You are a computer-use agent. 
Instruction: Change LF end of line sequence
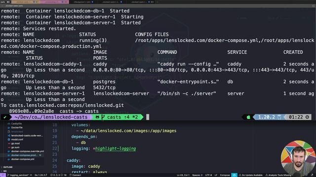216,175
